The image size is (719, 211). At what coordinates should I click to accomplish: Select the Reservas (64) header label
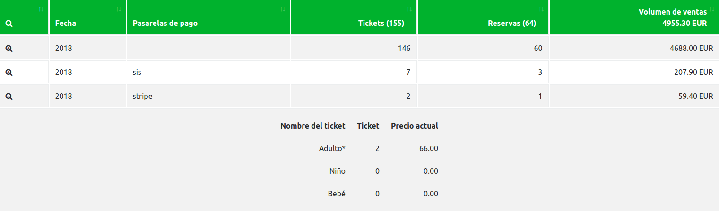click(x=512, y=24)
